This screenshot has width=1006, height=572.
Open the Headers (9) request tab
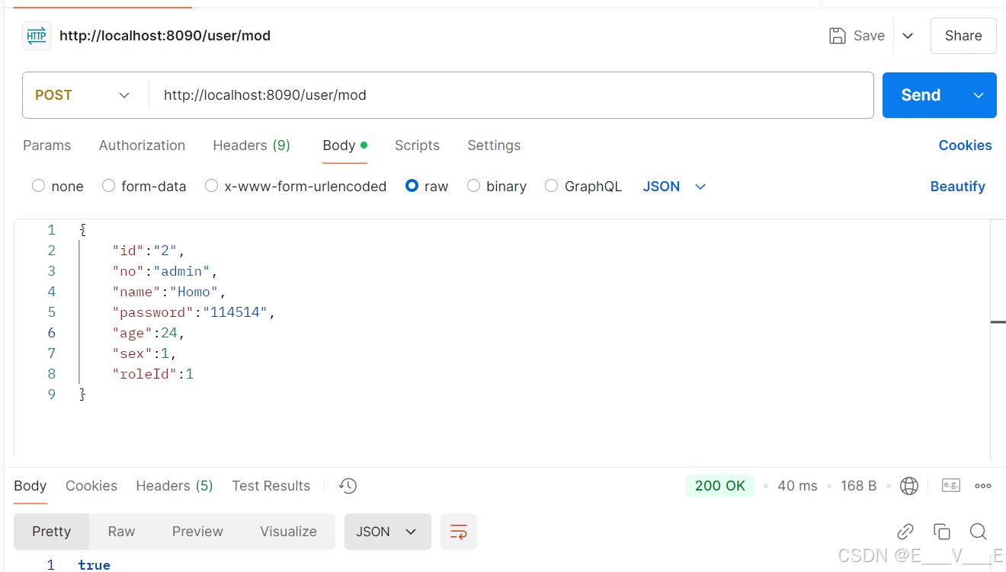click(x=251, y=145)
